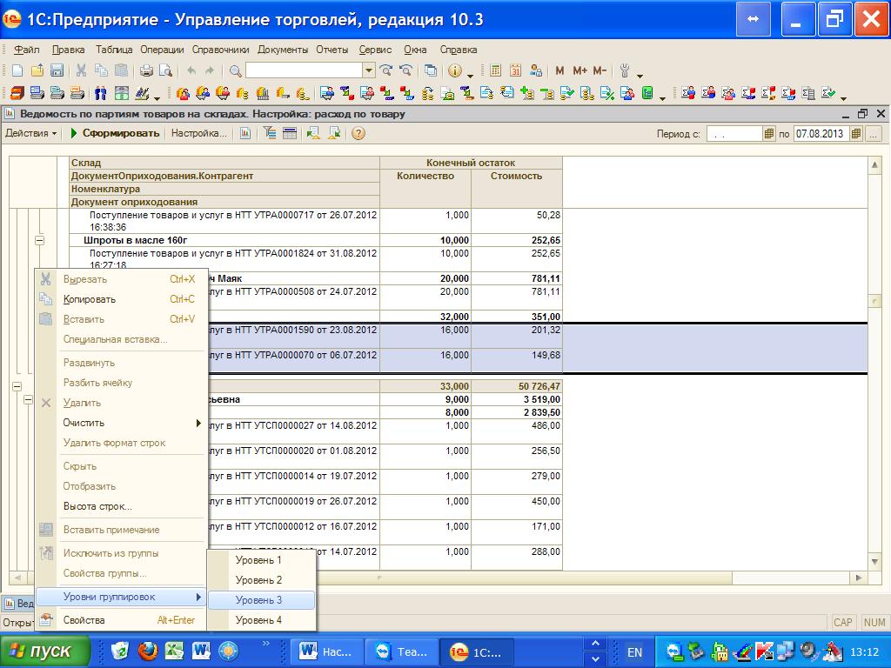Open the red filing drawer icon

[x=17, y=93]
